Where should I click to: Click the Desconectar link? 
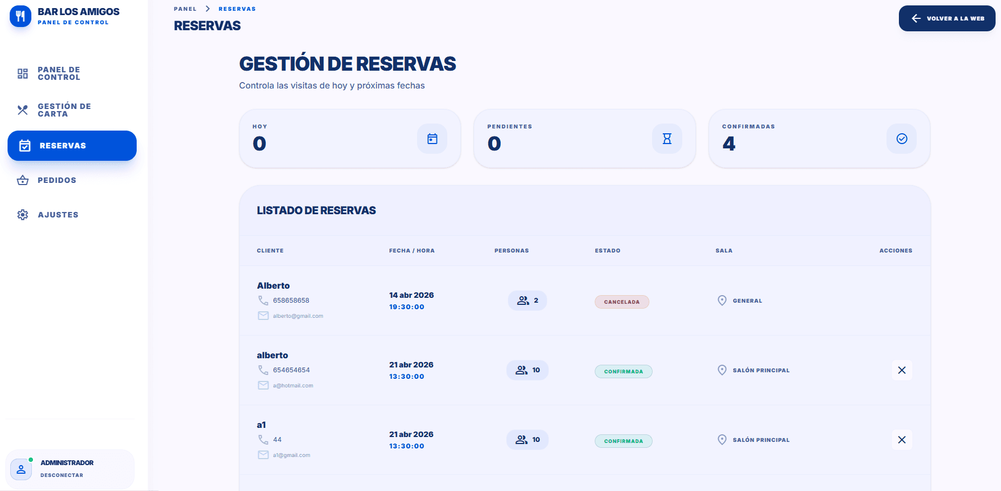click(x=62, y=475)
